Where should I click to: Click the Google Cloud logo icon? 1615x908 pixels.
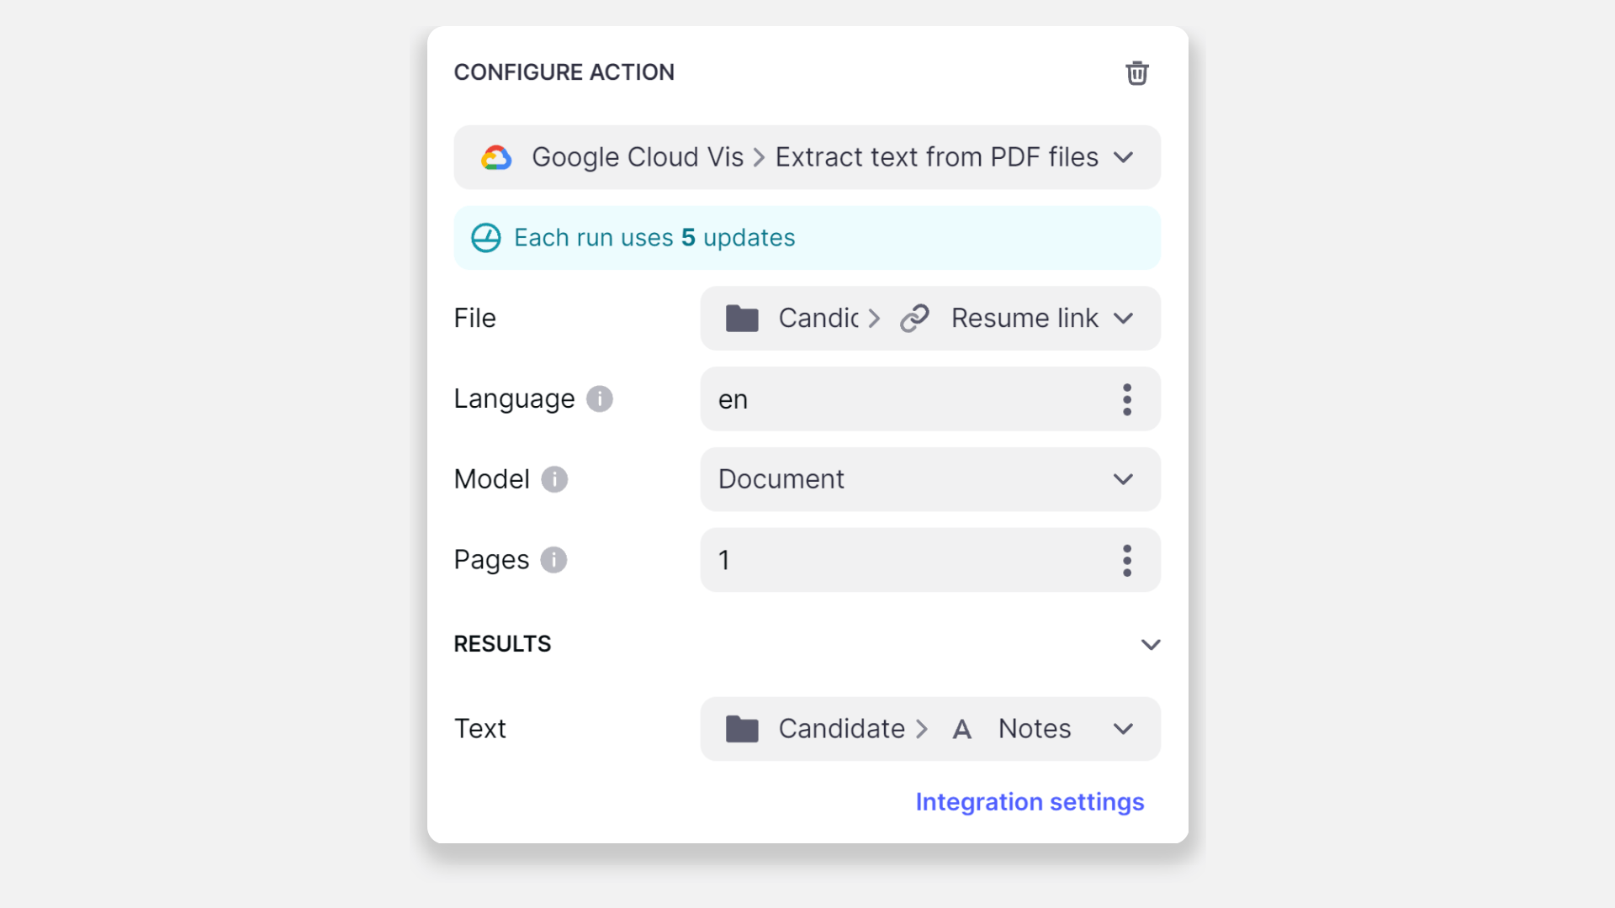point(496,157)
